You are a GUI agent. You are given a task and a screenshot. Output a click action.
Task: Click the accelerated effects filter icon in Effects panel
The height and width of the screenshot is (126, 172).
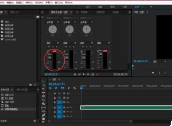point(38,17)
